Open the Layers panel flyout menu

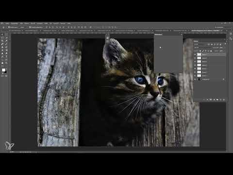click(227, 41)
